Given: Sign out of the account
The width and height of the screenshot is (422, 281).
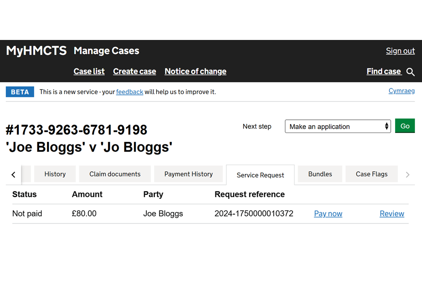Looking at the screenshot, I should coord(400,51).
